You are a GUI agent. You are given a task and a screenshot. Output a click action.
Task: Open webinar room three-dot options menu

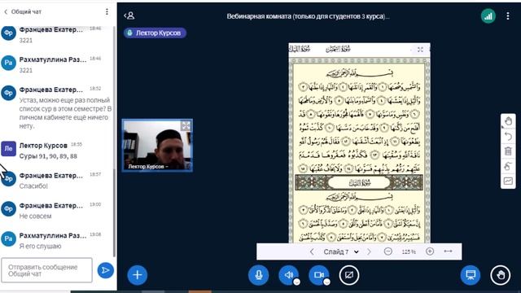[x=508, y=16]
